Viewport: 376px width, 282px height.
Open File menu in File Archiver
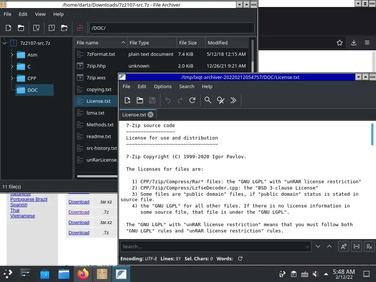pyautogui.click(x=7, y=14)
